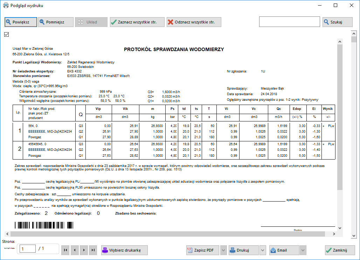Click the 'Wynik' column header

[x=328, y=109]
